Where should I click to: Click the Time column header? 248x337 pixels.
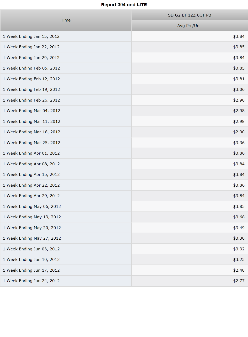[x=66, y=20]
